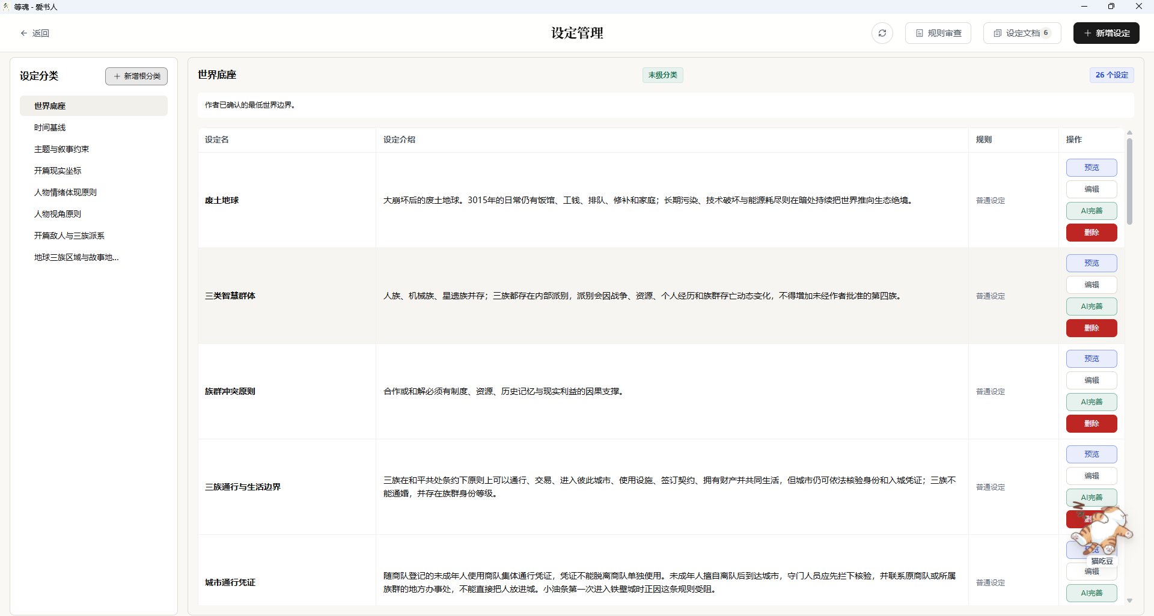Image resolution: width=1154 pixels, height=616 pixels.
Task: Edit 城市通行凭证 setting
Action: pyautogui.click(x=1091, y=572)
